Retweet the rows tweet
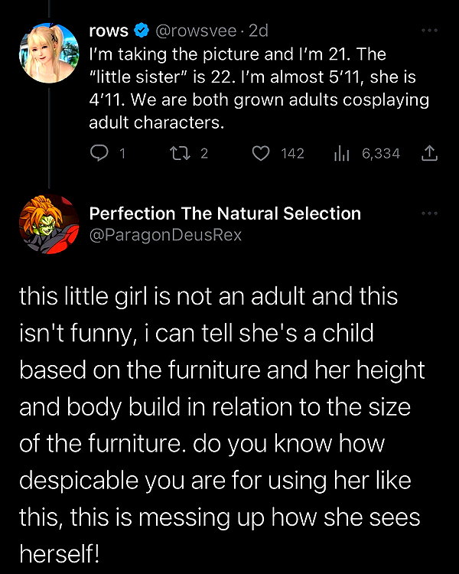This screenshot has width=459, height=574. coord(181,153)
